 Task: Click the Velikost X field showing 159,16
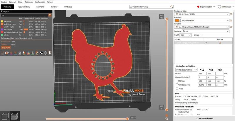(202, 85)
